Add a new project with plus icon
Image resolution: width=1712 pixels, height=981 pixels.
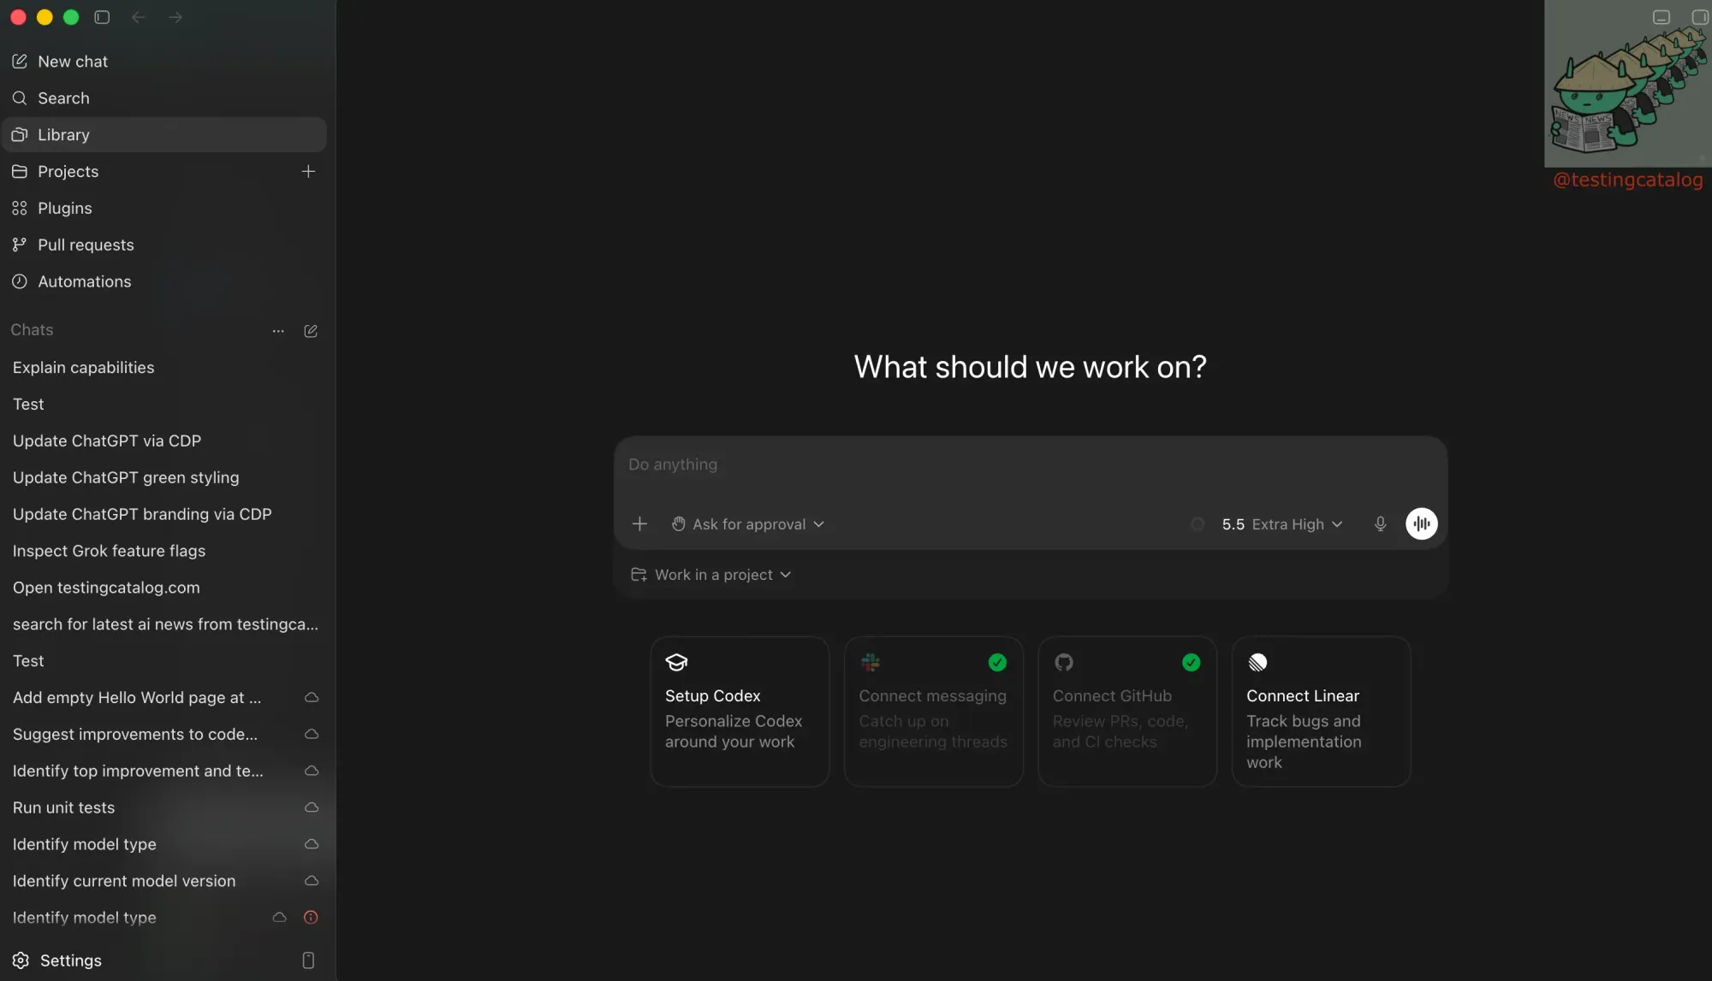point(308,172)
